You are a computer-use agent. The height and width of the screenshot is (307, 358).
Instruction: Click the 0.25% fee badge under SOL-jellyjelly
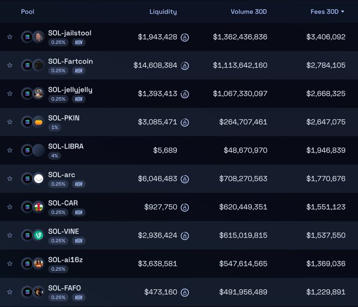pos(58,99)
